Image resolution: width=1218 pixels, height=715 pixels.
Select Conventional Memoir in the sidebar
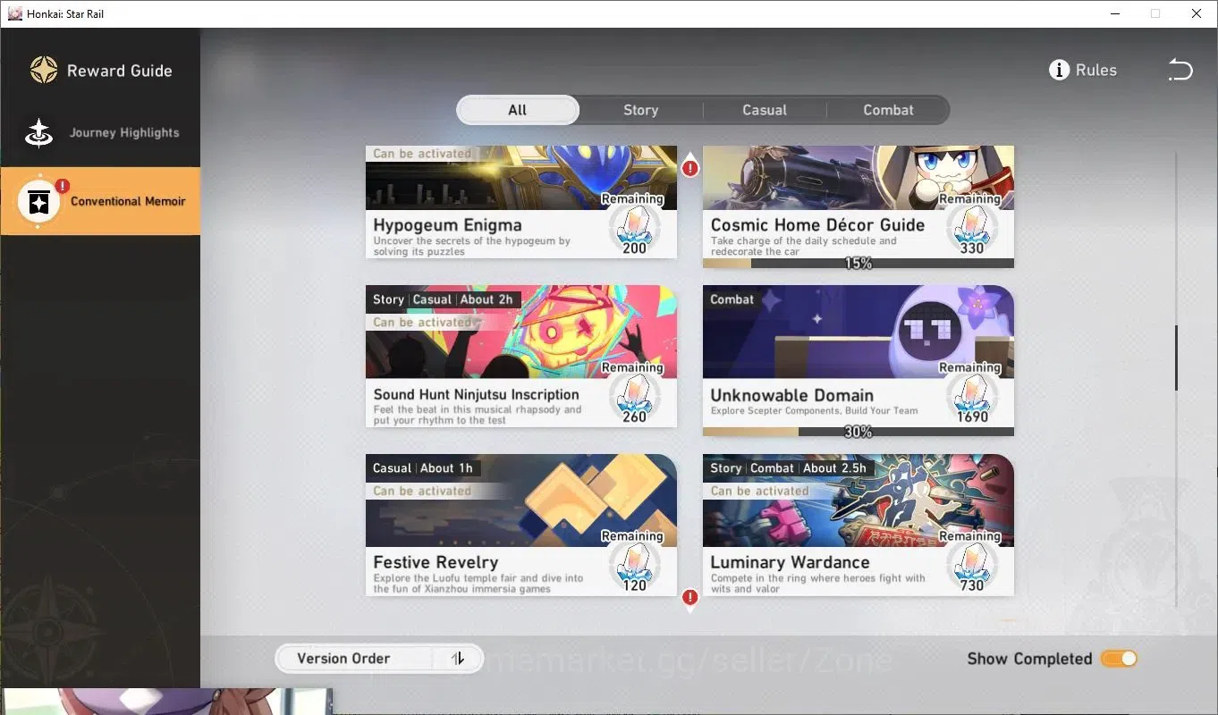click(x=100, y=201)
